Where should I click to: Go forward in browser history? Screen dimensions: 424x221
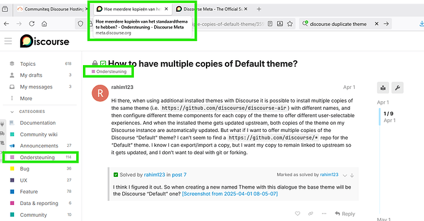(19, 24)
